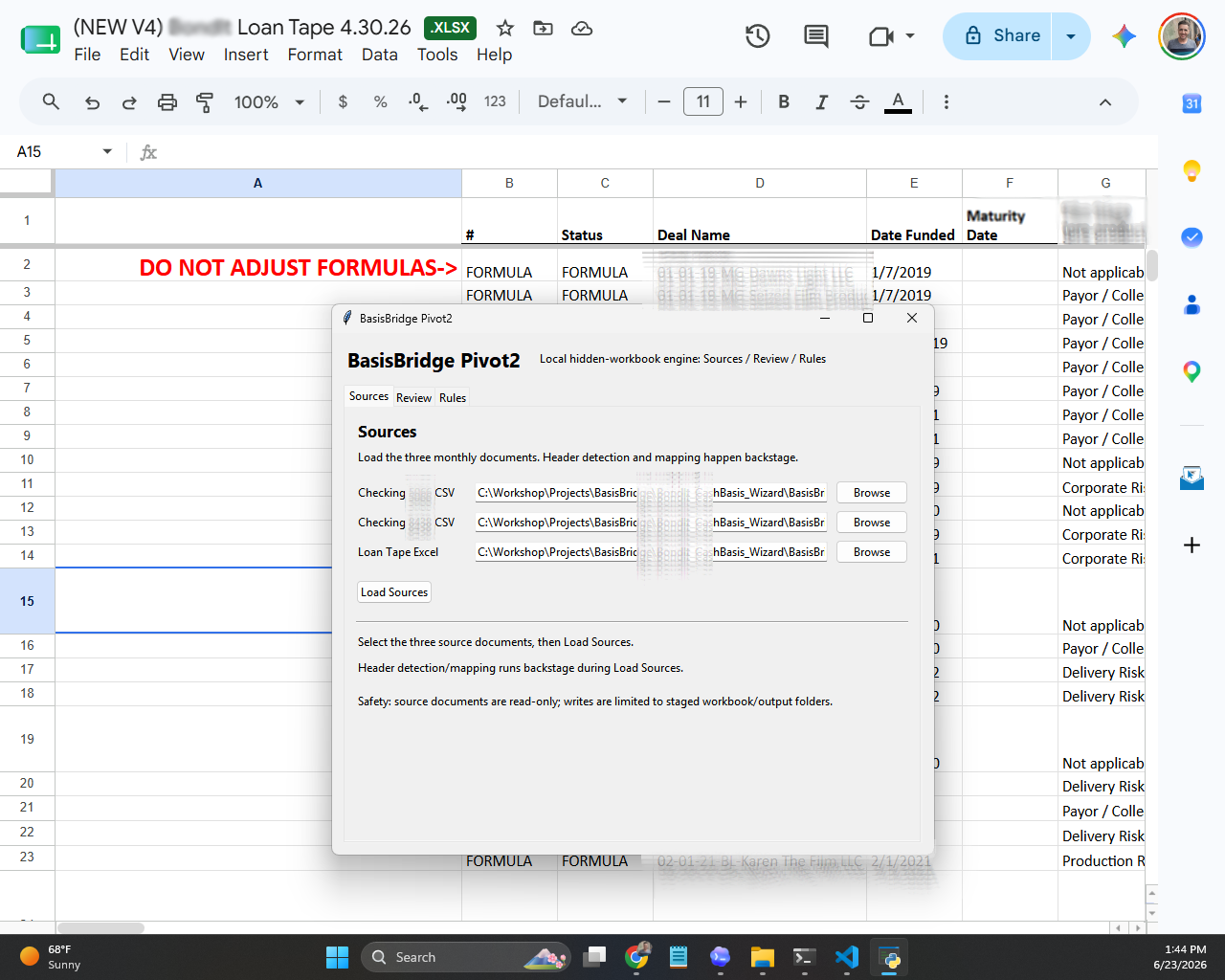Viewport: 1225px width, 980px height.
Task: Open Google Chrome from the taskbar
Action: click(637, 957)
